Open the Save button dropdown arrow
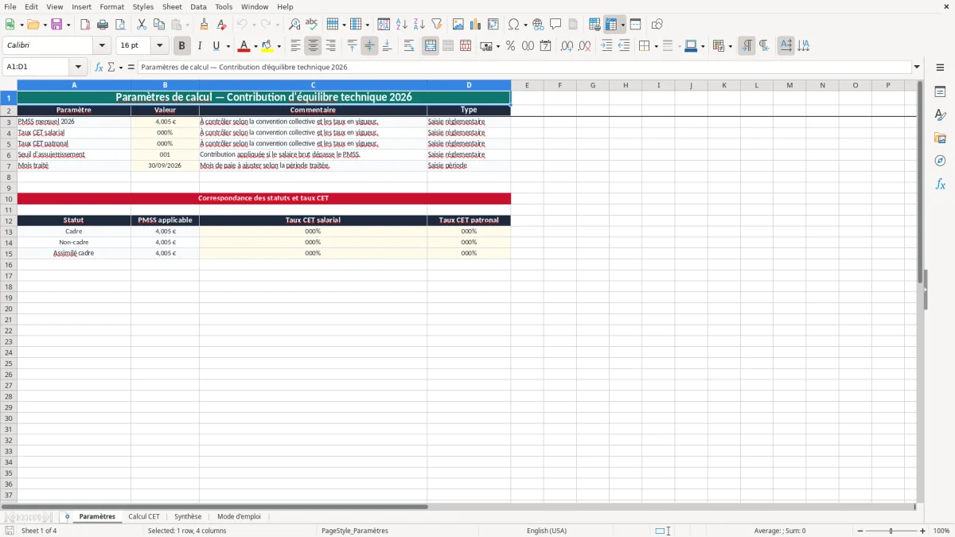The image size is (955, 537). 68,25
